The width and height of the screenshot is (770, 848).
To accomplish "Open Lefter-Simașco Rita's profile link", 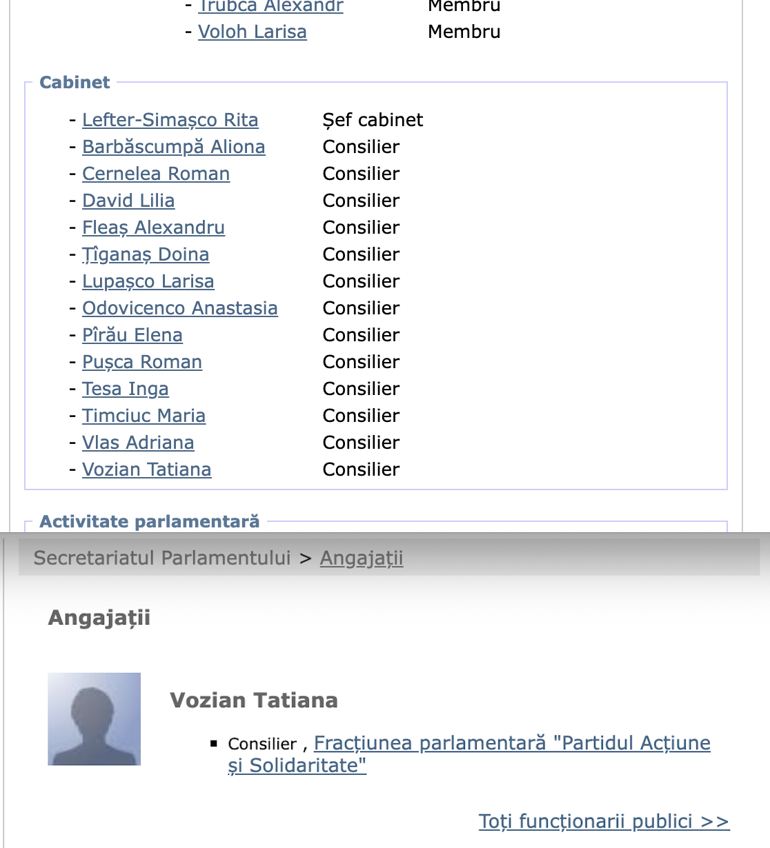I will pyautogui.click(x=170, y=120).
